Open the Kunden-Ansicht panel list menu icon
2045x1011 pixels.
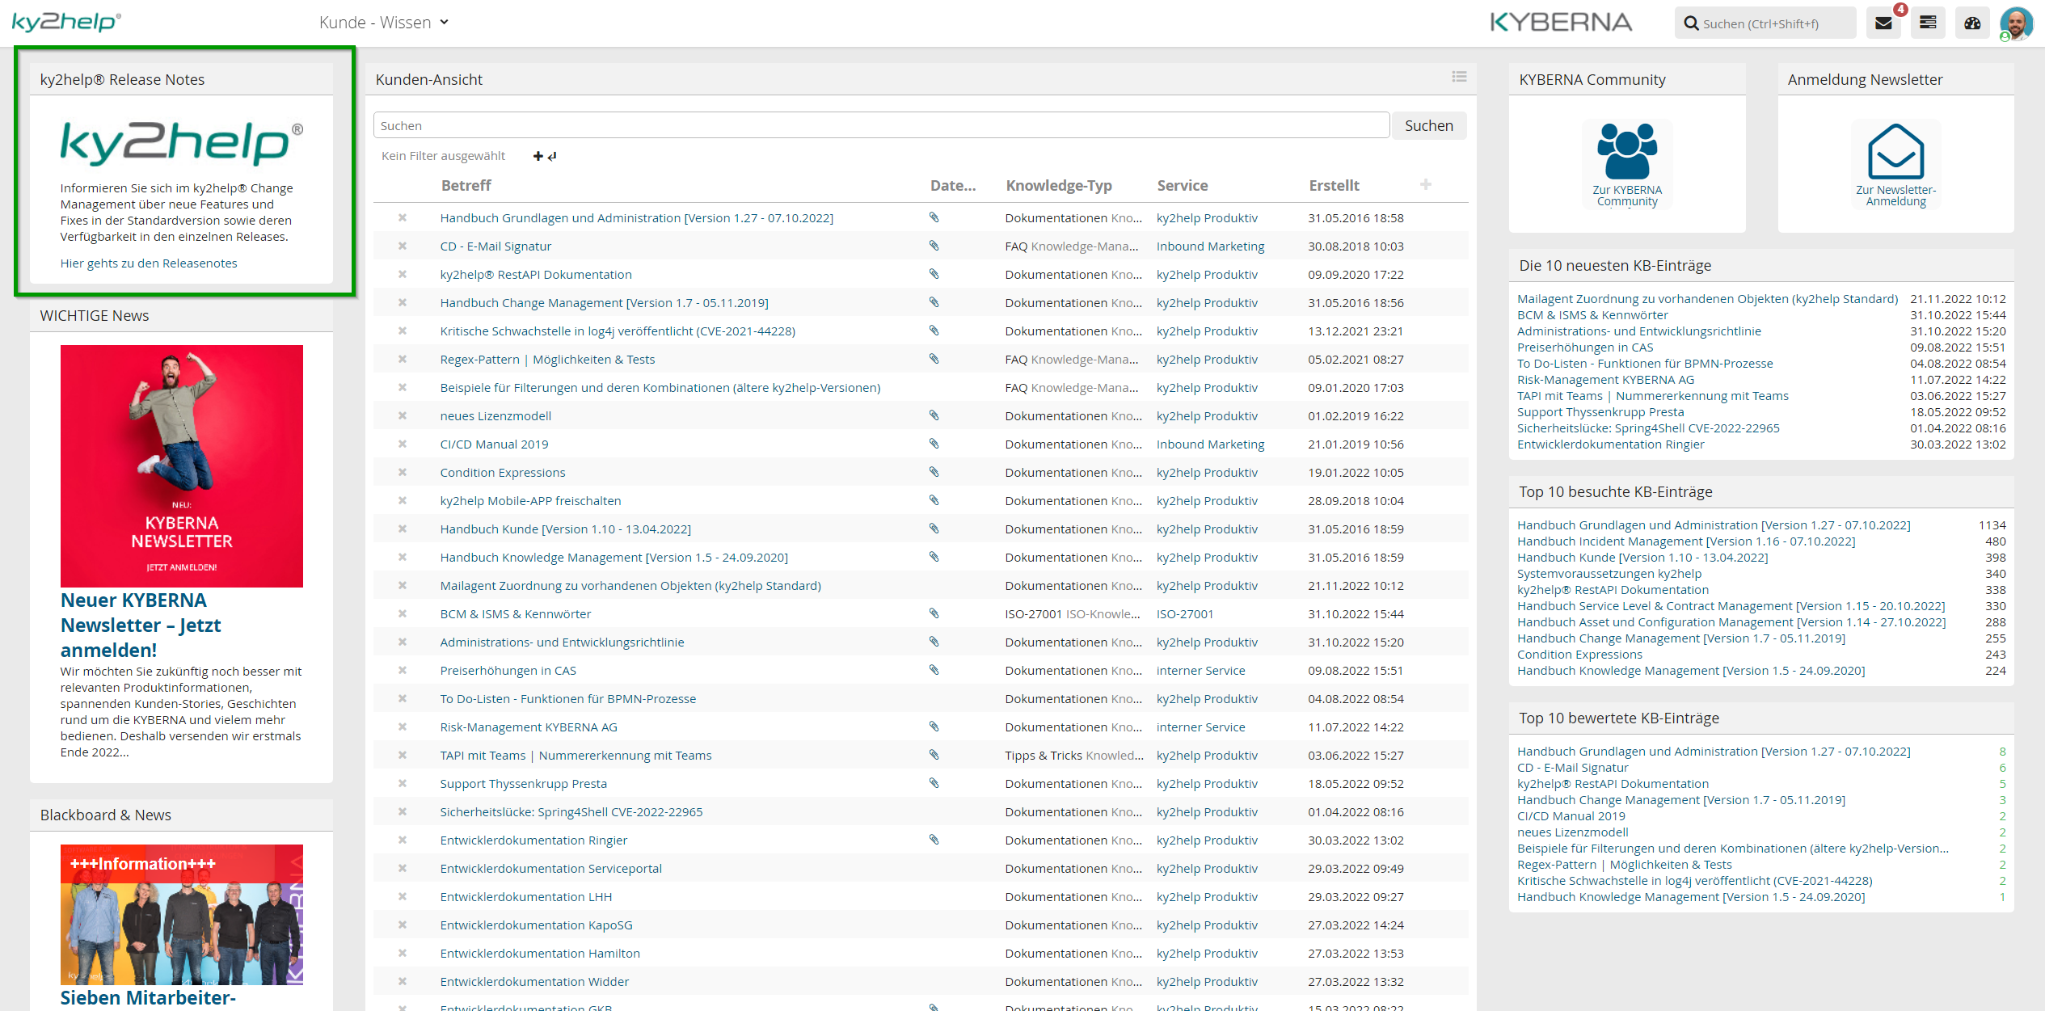coord(1459,77)
